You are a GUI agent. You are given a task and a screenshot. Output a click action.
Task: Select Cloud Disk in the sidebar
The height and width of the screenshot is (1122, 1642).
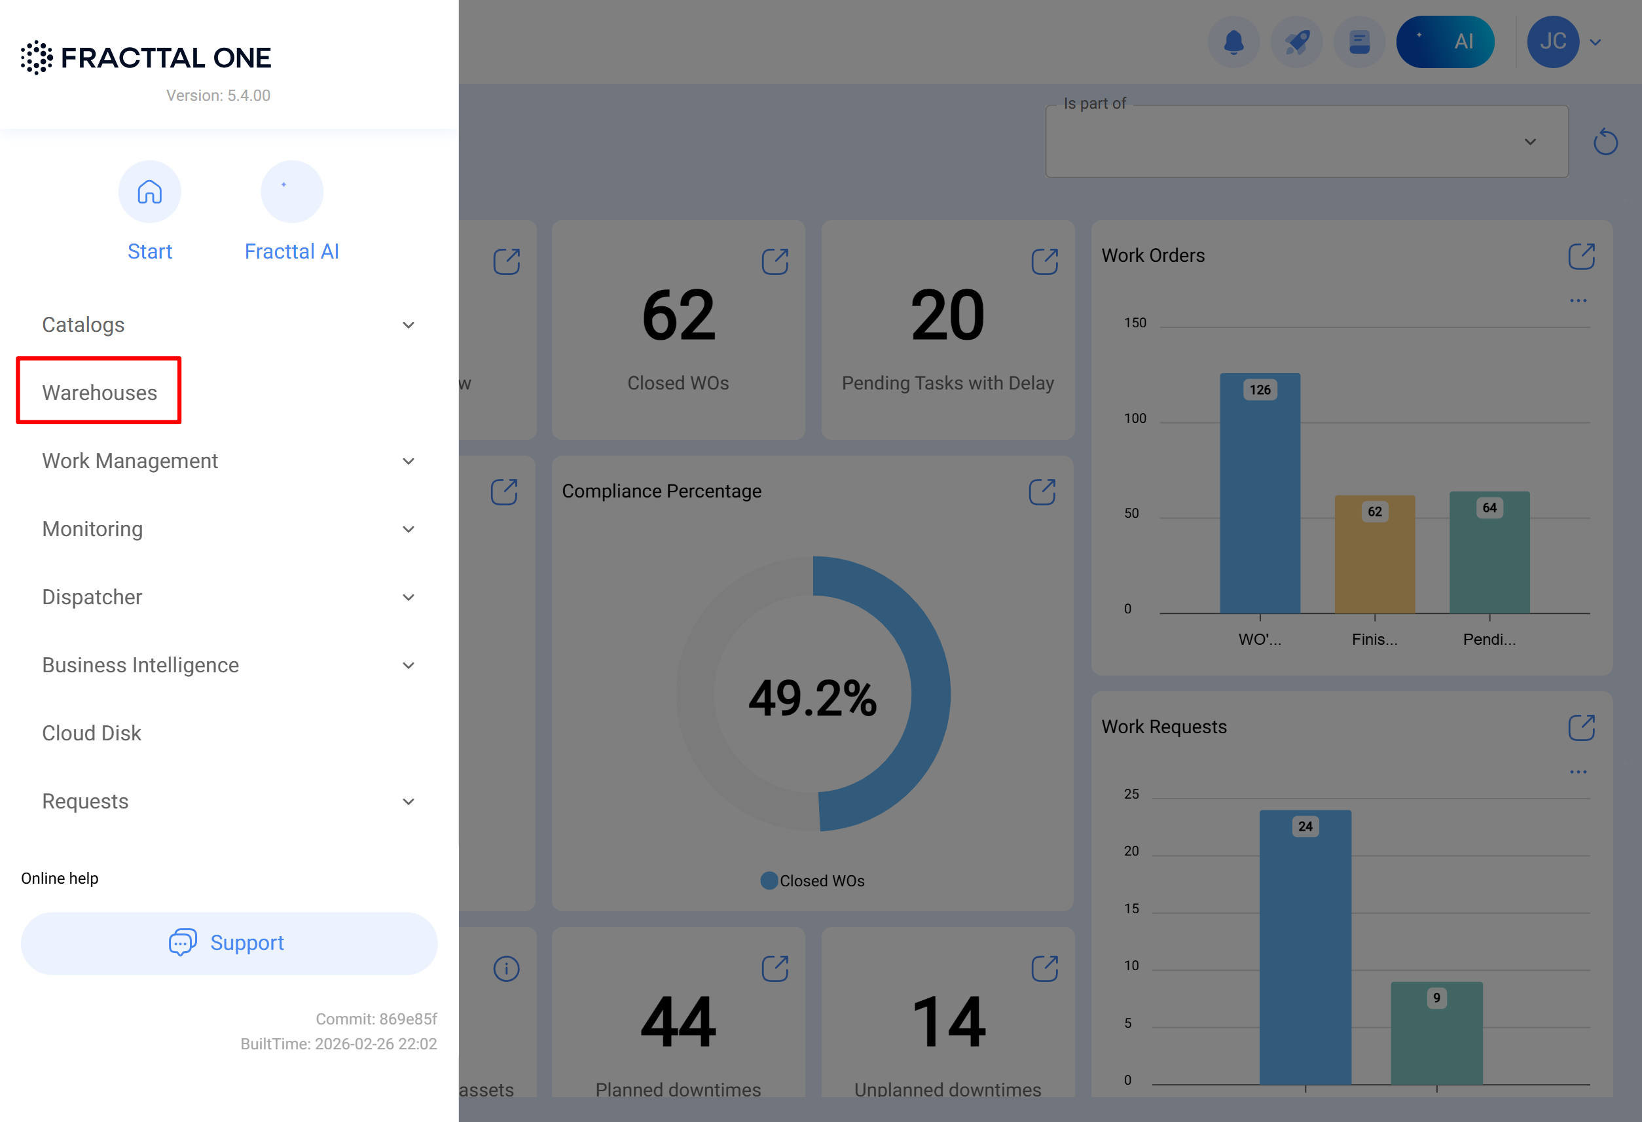(x=92, y=733)
